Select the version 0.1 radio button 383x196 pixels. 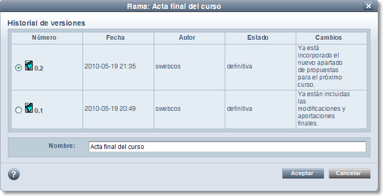tap(19, 110)
